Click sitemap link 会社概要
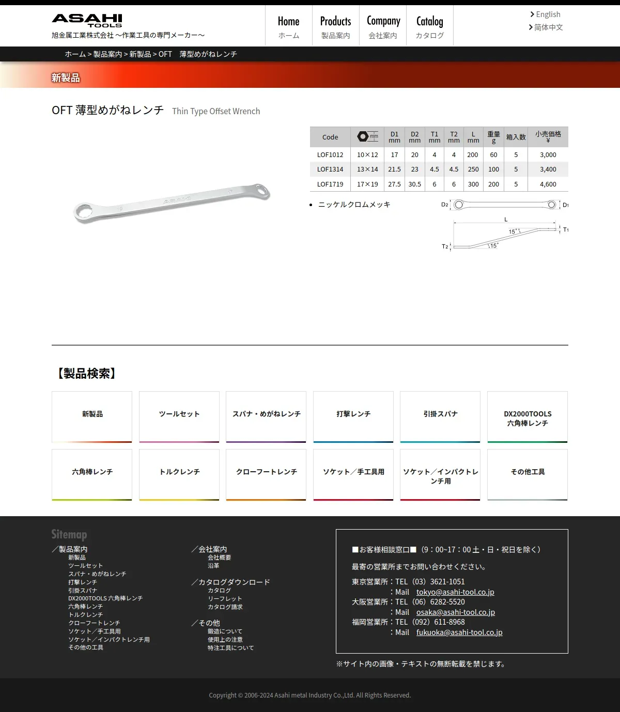 (x=220, y=558)
